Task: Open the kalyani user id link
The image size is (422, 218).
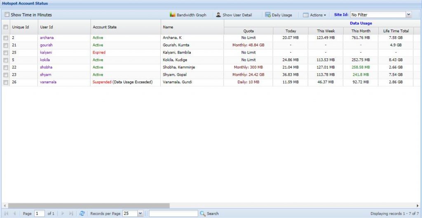Action: point(46,53)
